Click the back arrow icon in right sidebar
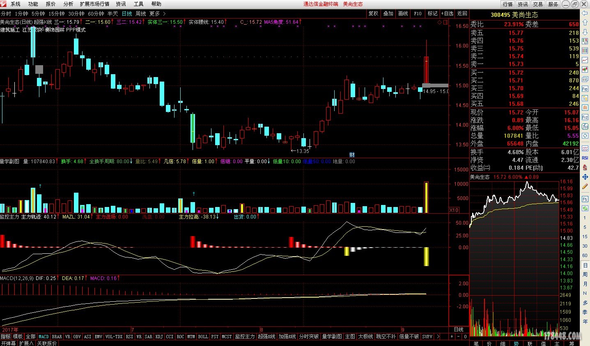Screen dimensions: 590x346 click(585, 14)
